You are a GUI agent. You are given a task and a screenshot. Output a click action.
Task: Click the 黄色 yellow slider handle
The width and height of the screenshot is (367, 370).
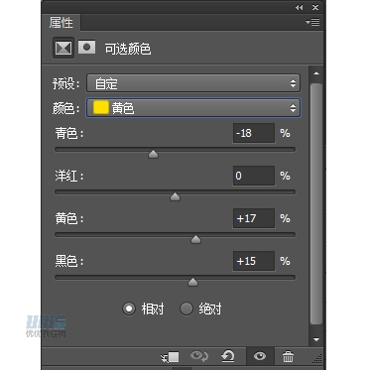click(x=195, y=239)
